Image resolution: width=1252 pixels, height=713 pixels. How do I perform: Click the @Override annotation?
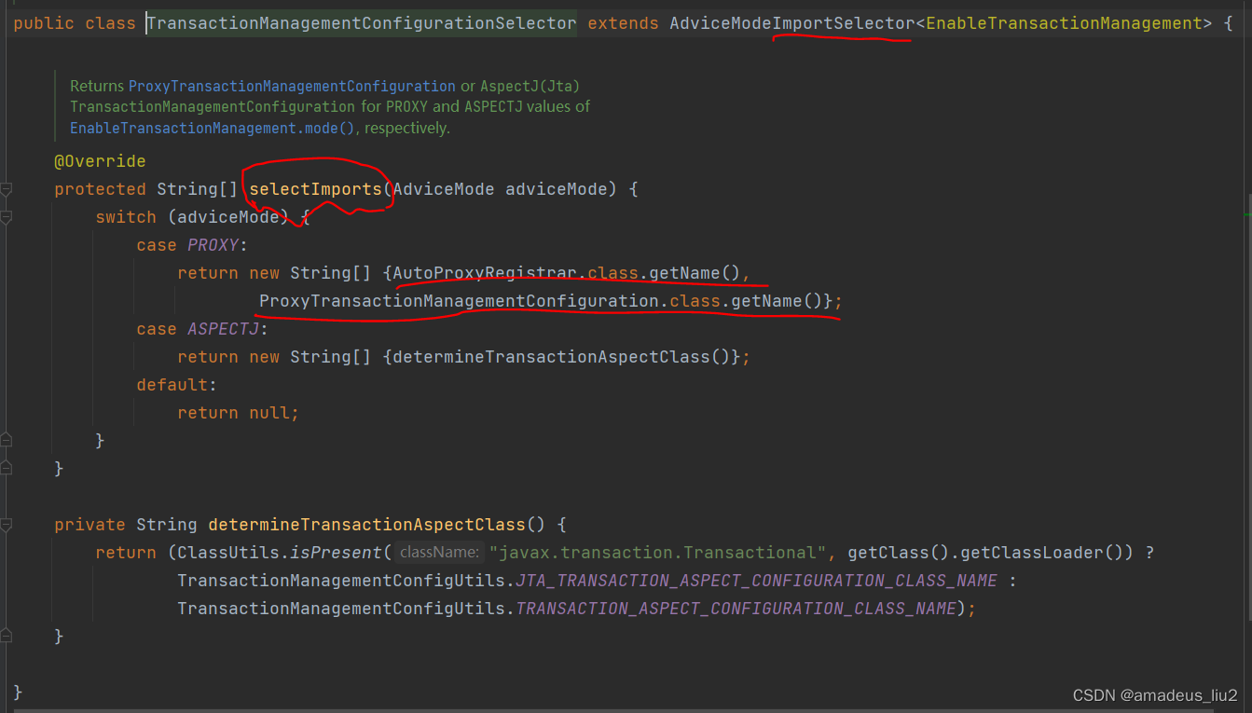tap(100, 161)
